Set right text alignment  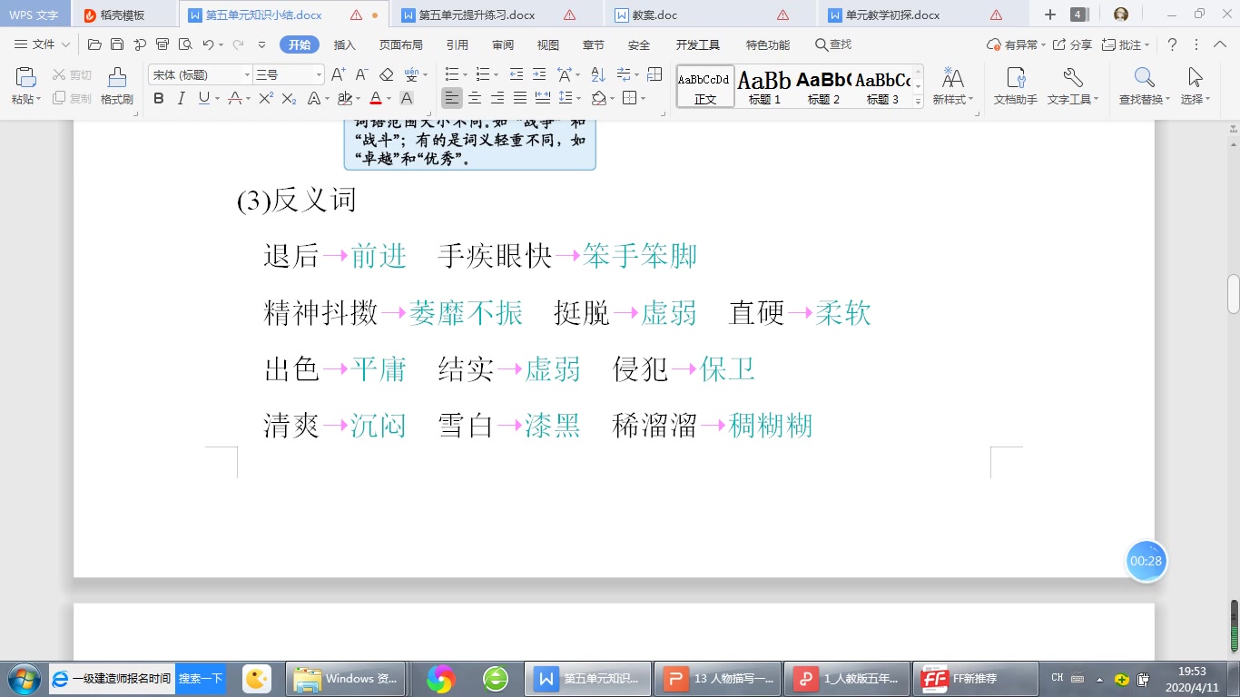(x=497, y=98)
